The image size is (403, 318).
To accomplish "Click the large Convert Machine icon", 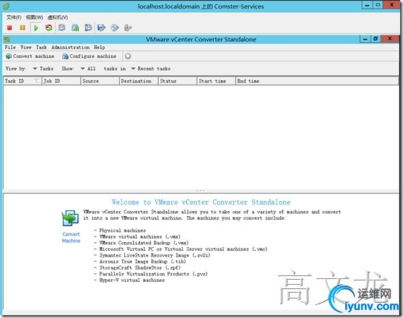I will (71, 218).
